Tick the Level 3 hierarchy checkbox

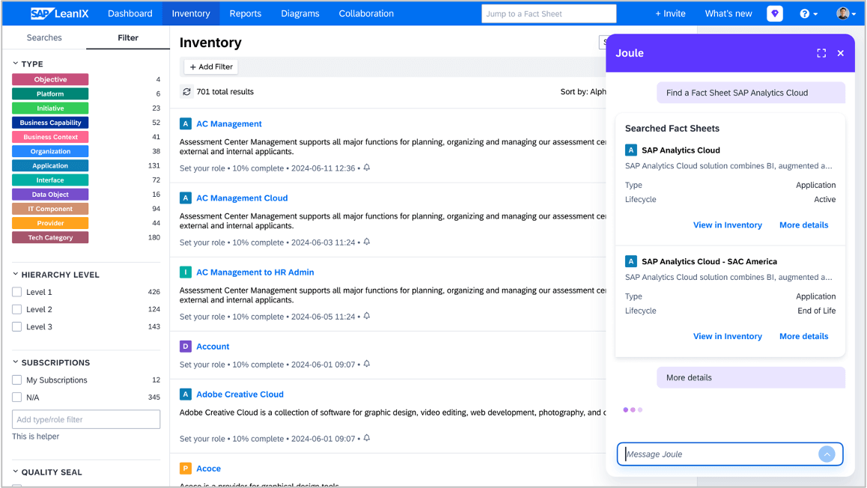17,327
